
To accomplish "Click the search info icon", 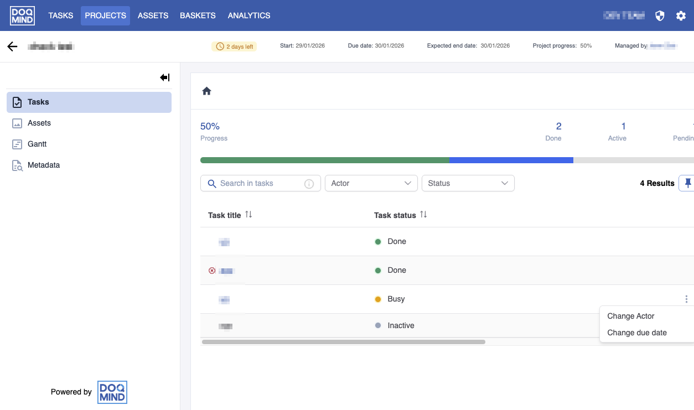I will pyautogui.click(x=309, y=184).
